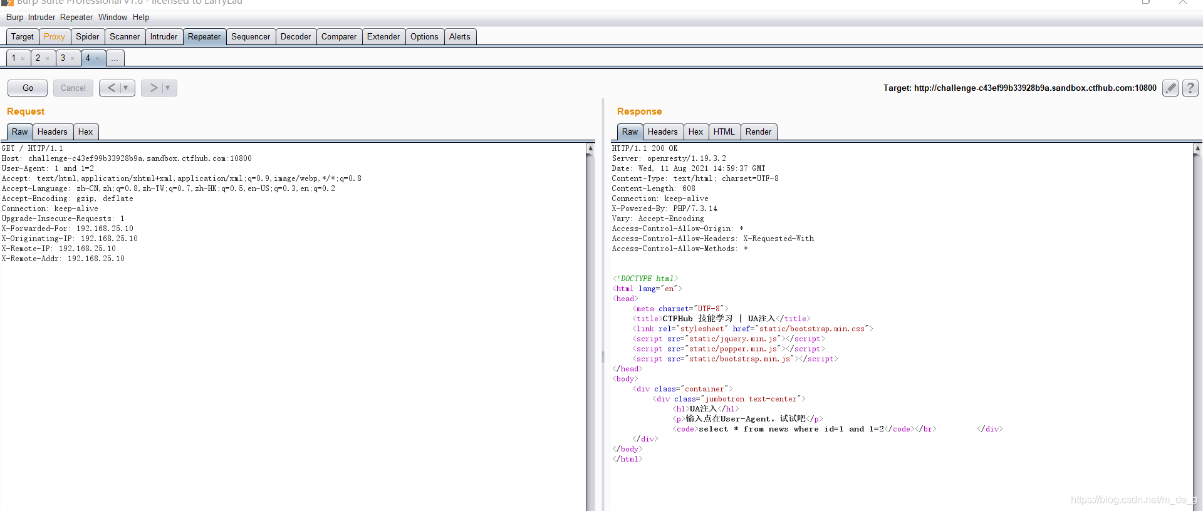Show Request Raw view
Image resolution: width=1203 pixels, height=511 pixels.
[x=19, y=132]
